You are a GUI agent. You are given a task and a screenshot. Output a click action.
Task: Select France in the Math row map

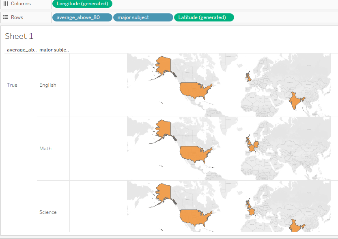point(252,147)
